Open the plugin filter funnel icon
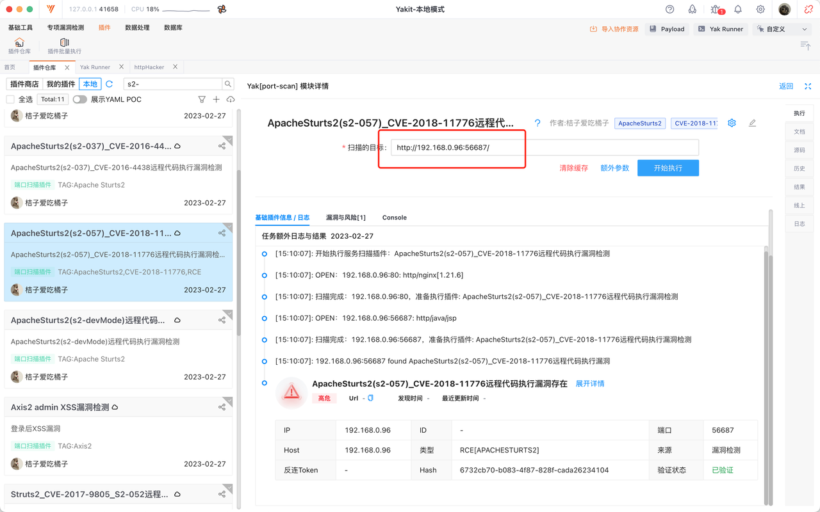 202,99
